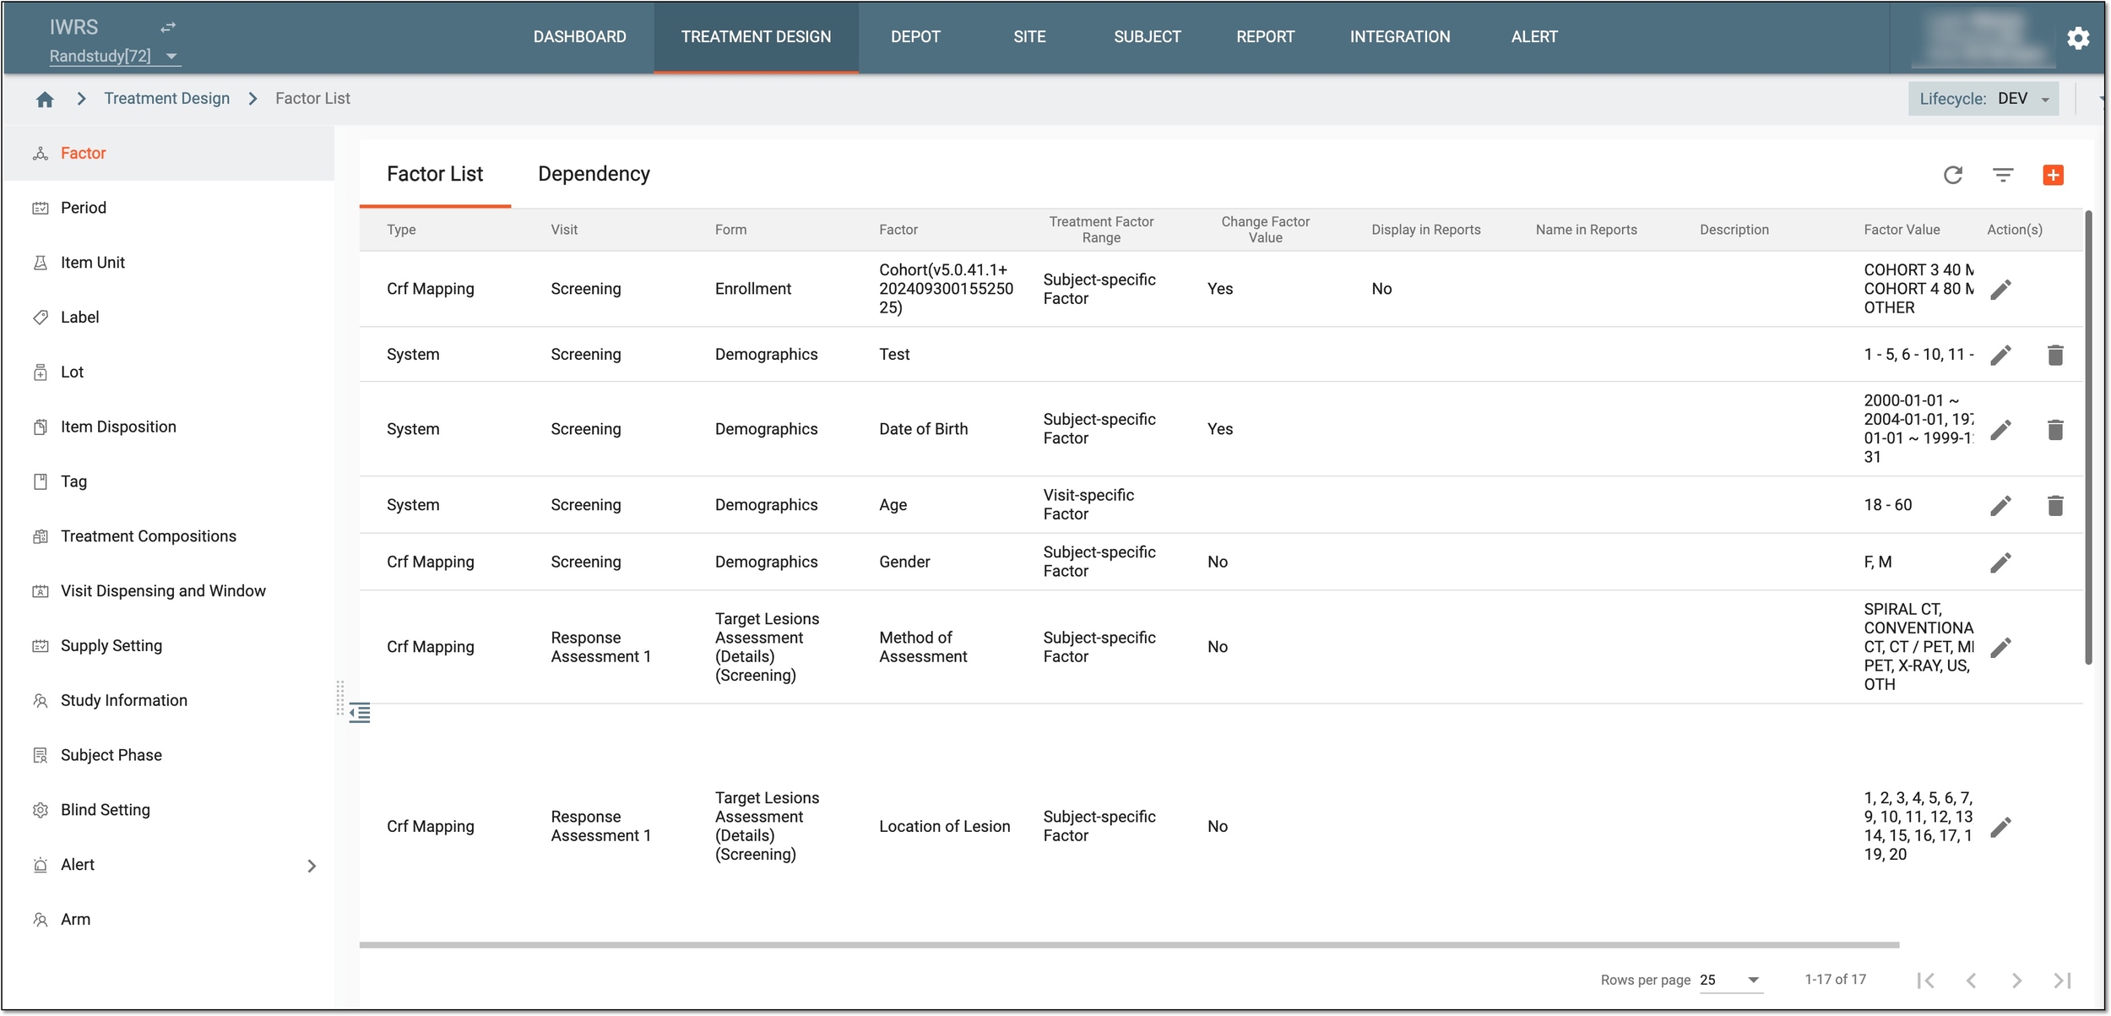The width and height of the screenshot is (2111, 1016).
Task: Delete the Test factor row
Action: [x=2055, y=355]
